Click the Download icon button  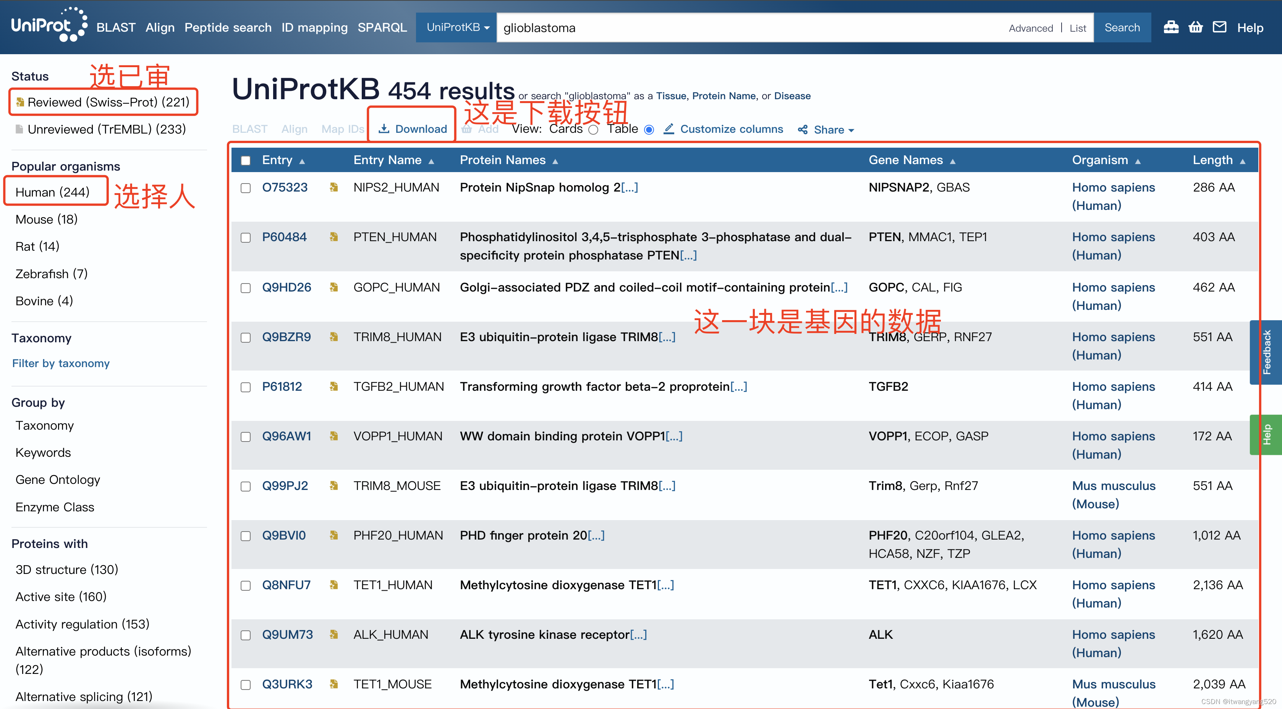pyautogui.click(x=383, y=129)
